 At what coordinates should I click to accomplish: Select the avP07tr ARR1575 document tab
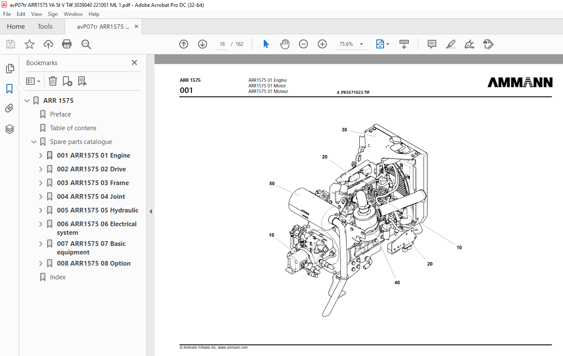tap(103, 27)
